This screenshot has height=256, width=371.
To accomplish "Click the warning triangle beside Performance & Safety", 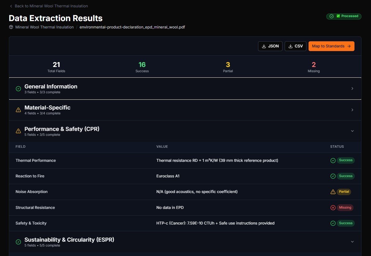I will pos(18,131).
